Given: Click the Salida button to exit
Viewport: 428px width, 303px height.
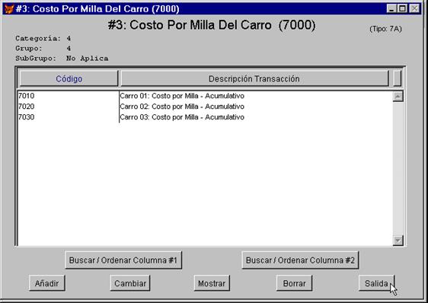Looking at the screenshot, I should 377,283.
